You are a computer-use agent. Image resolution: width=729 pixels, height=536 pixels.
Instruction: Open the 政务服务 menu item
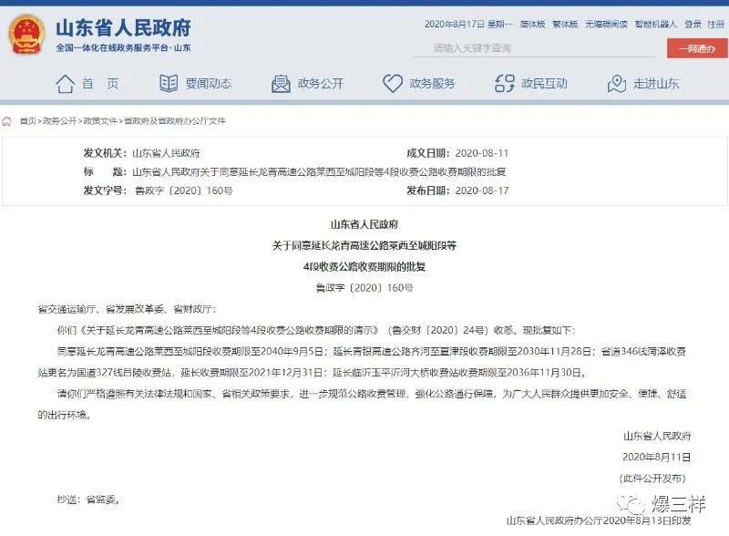[x=432, y=84]
